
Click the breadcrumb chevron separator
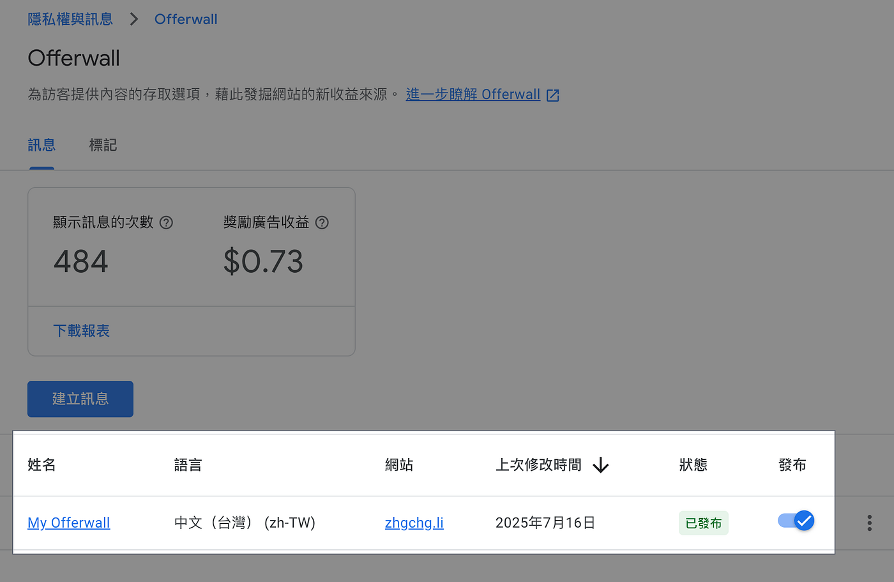coord(133,19)
